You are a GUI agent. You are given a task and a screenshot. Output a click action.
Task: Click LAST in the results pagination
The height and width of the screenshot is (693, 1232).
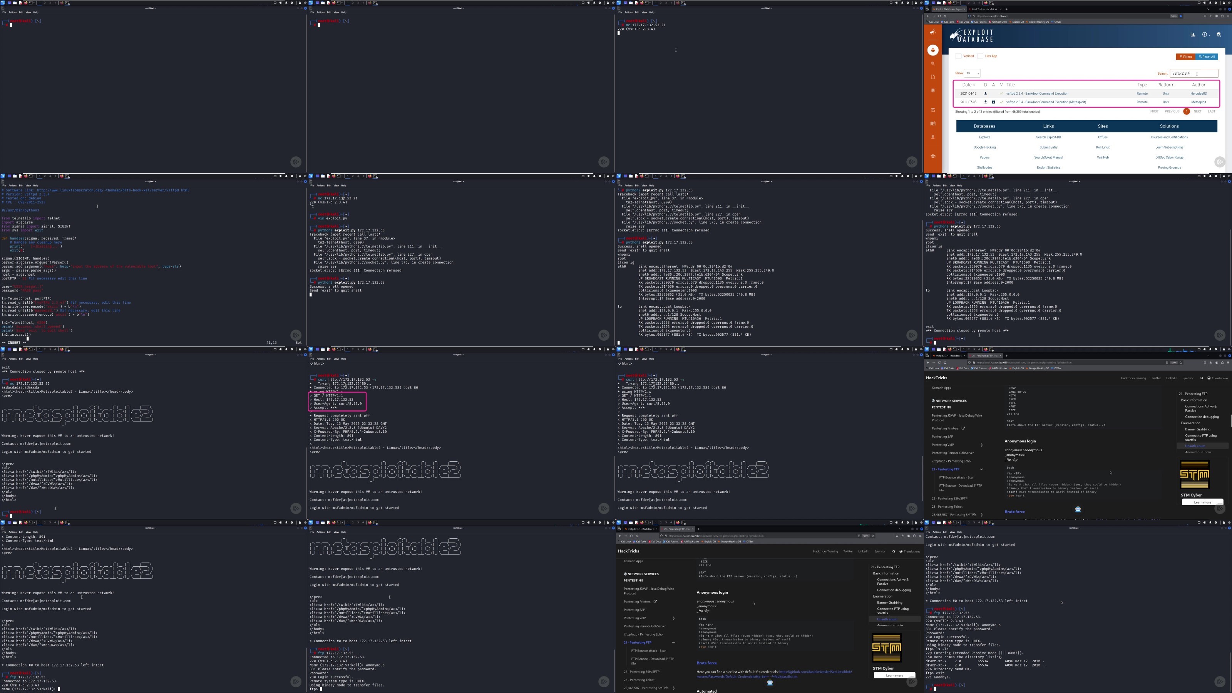(1212, 111)
